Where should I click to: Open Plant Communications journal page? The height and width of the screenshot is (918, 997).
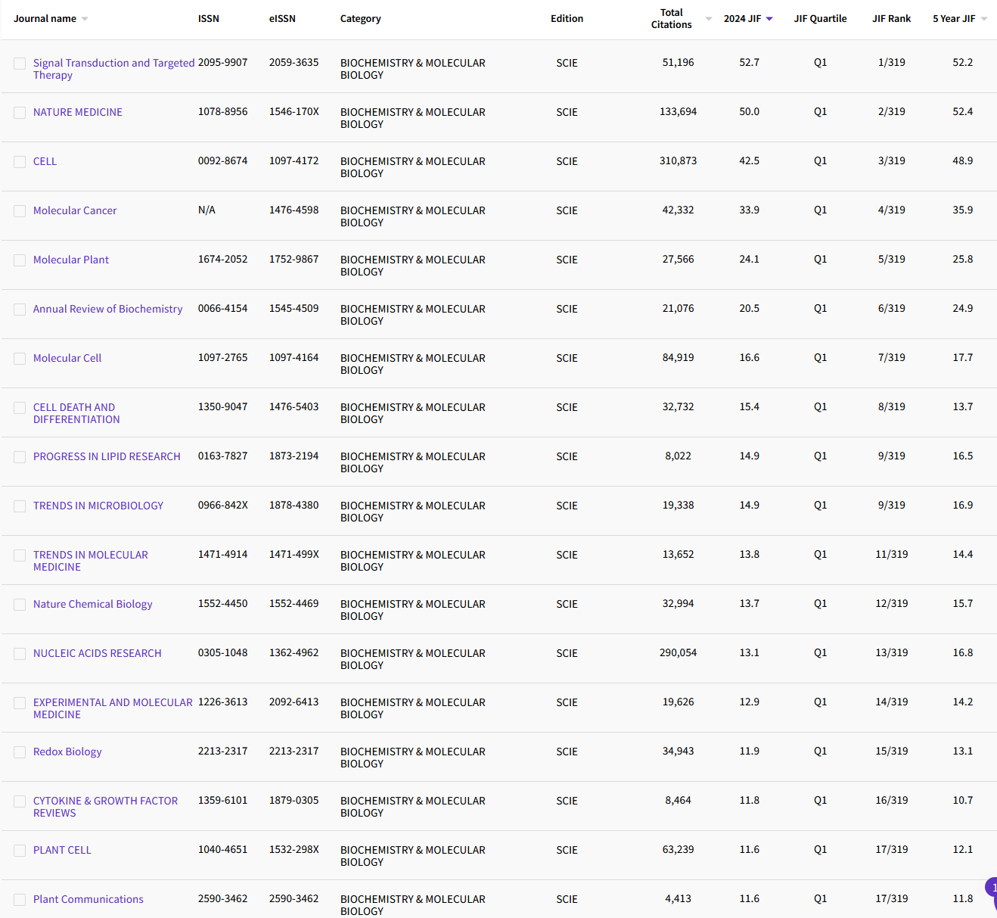[x=88, y=899]
